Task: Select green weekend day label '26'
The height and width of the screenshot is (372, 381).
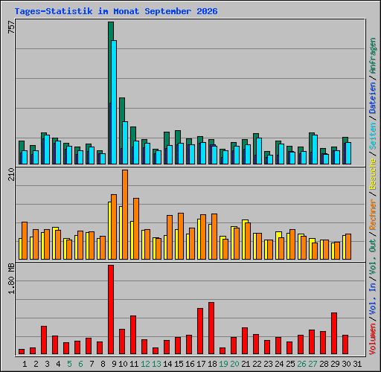Action: coord(301,364)
